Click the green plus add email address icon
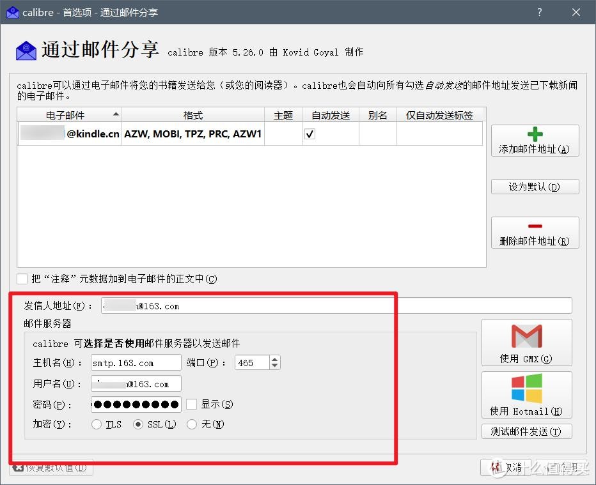Screen dimensions: 596x485 pos(535,134)
